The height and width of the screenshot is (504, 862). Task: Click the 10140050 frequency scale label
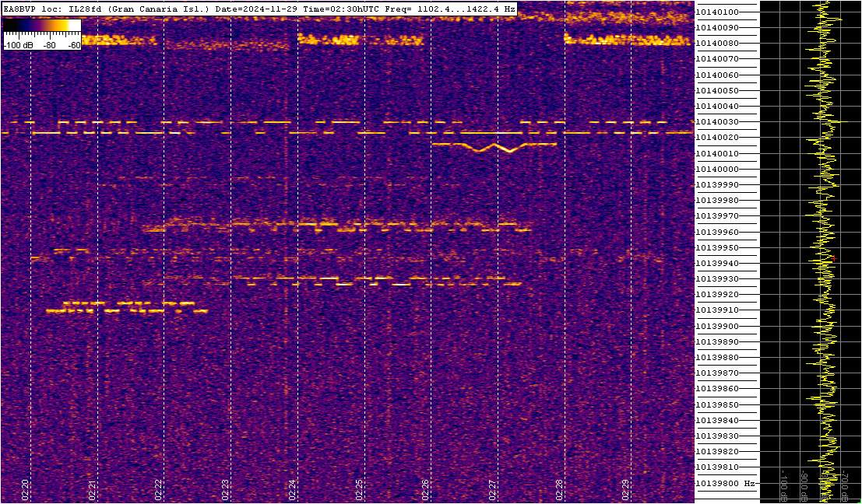[717, 90]
